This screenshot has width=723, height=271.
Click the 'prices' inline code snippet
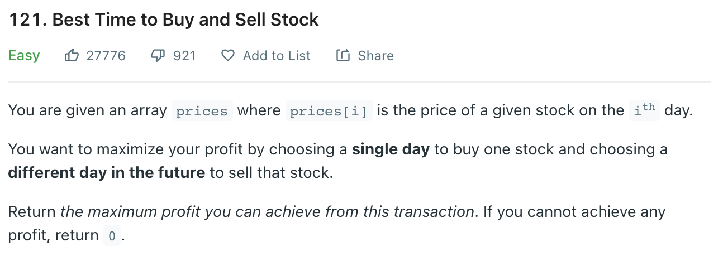(202, 111)
